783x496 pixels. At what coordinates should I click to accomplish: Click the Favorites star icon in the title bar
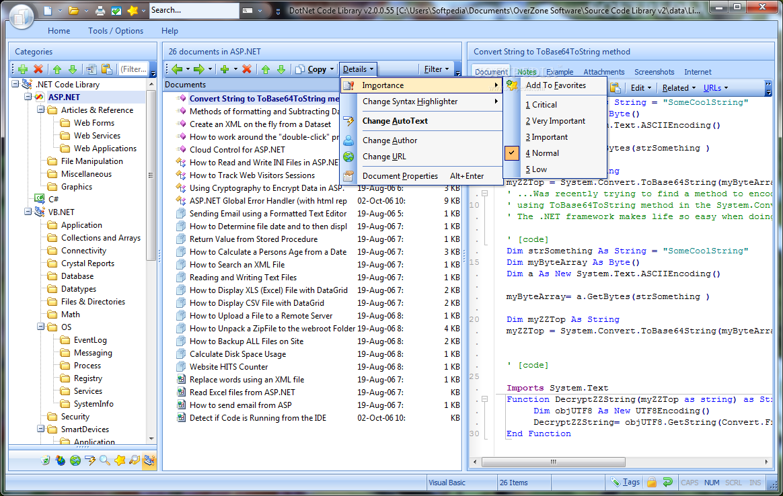[133, 10]
